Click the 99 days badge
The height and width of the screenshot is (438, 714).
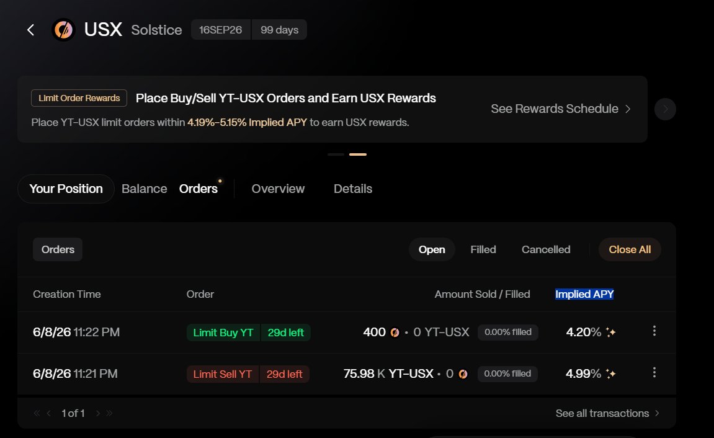point(279,30)
